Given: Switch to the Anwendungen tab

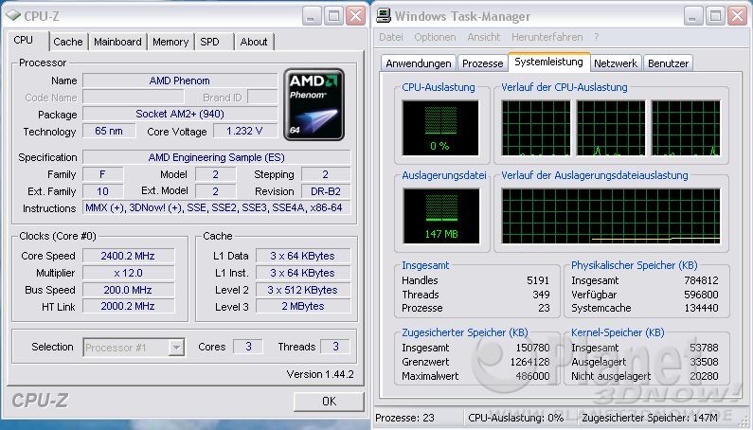Looking at the screenshot, I should click(x=419, y=63).
